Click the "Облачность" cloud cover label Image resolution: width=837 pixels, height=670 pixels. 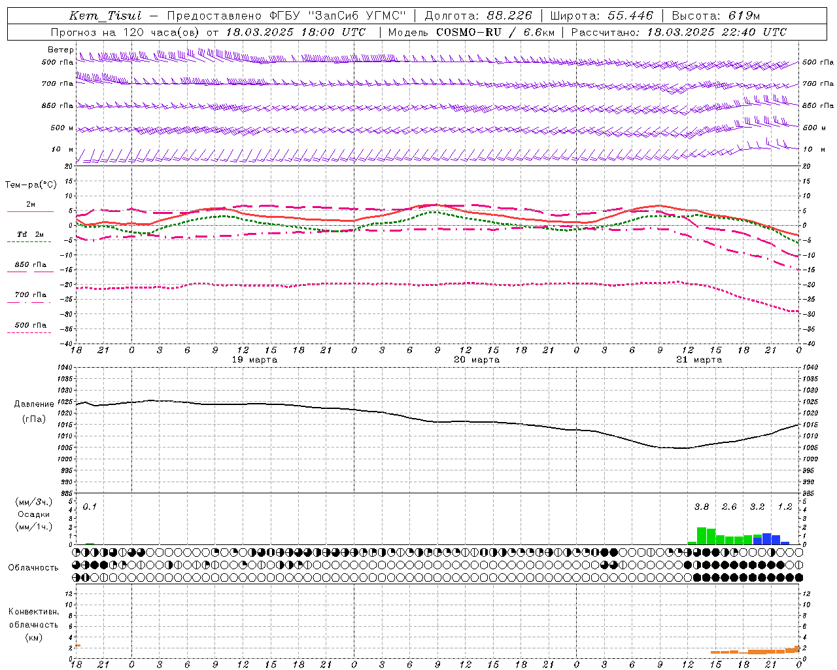point(33,567)
